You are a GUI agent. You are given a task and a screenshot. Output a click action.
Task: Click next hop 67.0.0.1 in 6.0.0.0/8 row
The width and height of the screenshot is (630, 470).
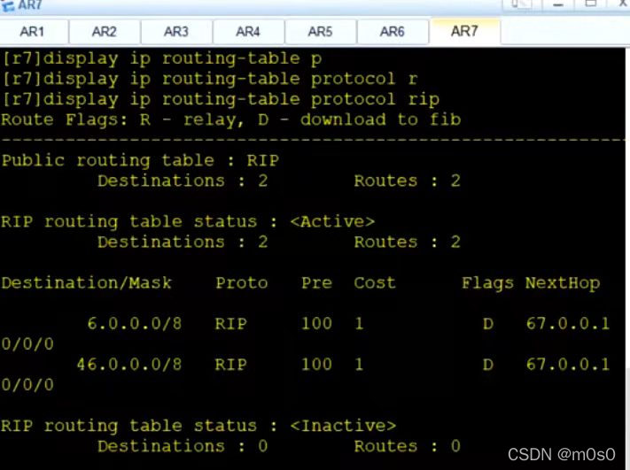[x=568, y=323]
